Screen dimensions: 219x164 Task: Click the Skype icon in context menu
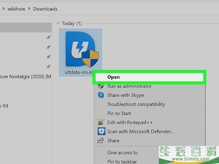tap(101, 95)
